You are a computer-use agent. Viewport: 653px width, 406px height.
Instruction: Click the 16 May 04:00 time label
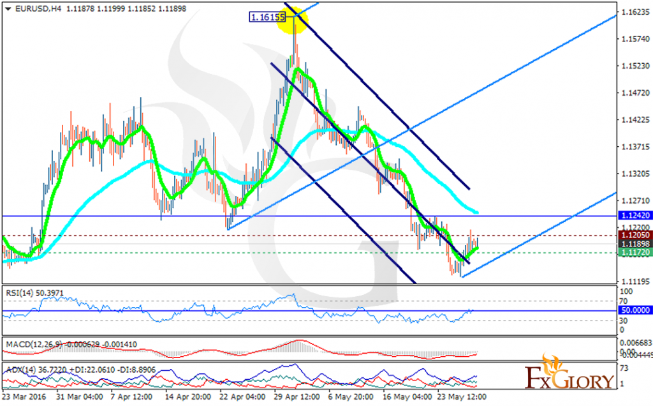pyautogui.click(x=407, y=396)
